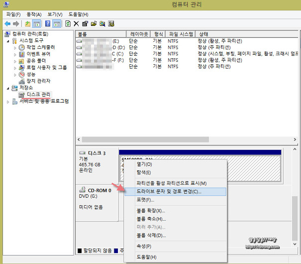Click the Back arrow toolbar icon
The image size is (301, 264).
[7, 23]
